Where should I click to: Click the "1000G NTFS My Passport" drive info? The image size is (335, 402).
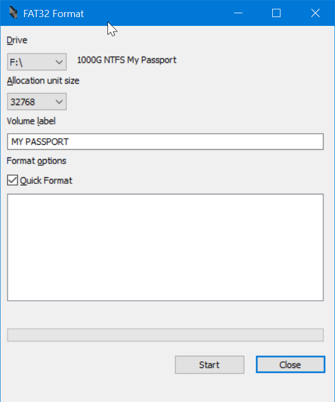tap(127, 60)
